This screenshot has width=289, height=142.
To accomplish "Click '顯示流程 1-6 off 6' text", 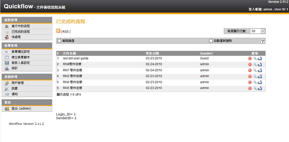I will pyautogui.click(x=69, y=95).
